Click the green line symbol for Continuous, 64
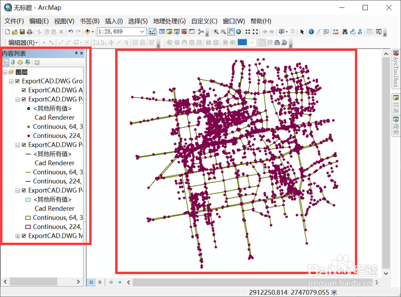401x297 pixels. tap(28, 172)
